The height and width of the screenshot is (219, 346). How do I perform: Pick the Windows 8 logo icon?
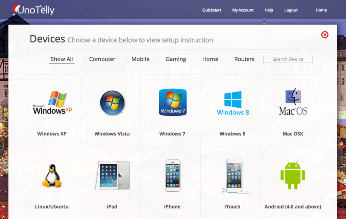click(x=233, y=103)
